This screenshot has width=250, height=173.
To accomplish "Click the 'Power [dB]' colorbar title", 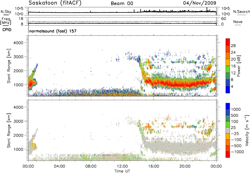I will point(239,66).
